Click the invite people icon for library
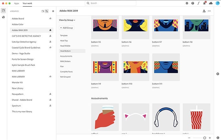 [x=204, y=11]
